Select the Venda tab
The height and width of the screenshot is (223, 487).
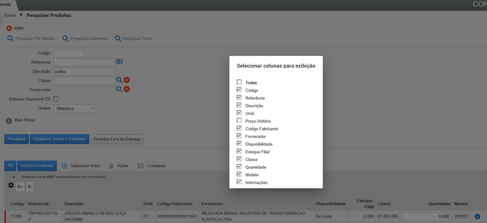[x=5, y=5]
